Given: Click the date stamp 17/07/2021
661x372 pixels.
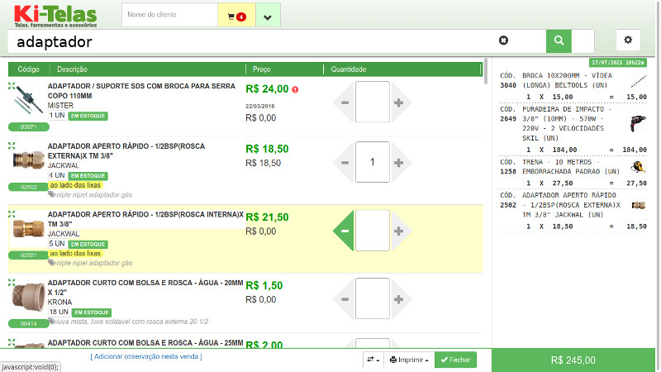Looking at the screenshot, I should point(617,63).
